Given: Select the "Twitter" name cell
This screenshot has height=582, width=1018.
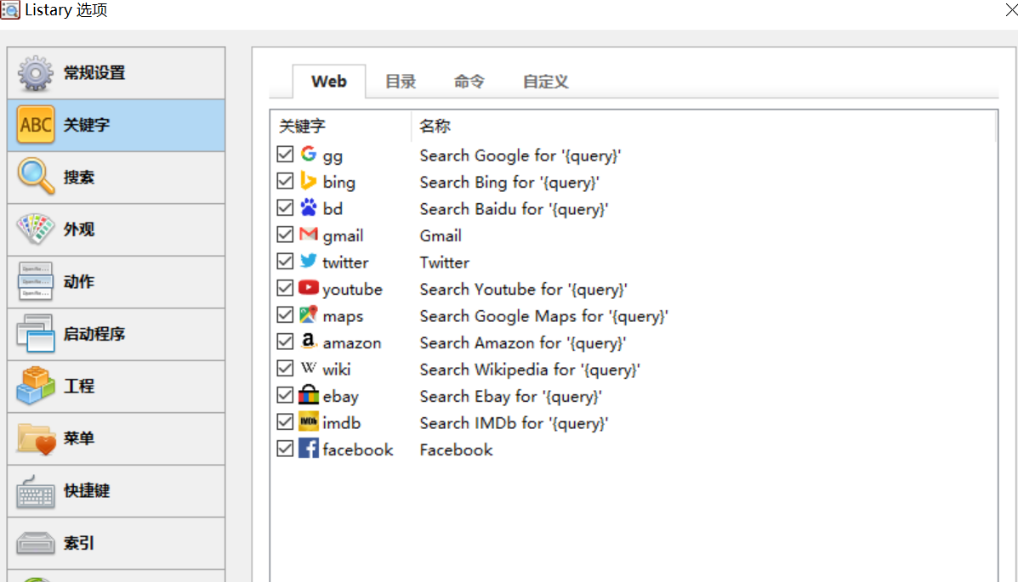Looking at the screenshot, I should pyautogui.click(x=445, y=263).
